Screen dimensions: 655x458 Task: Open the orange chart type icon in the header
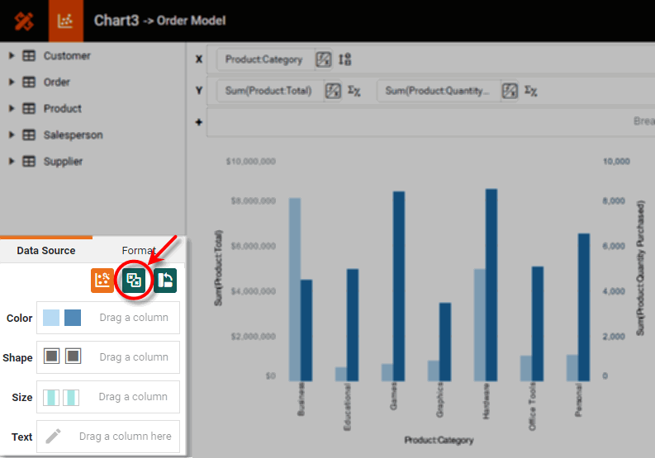[x=65, y=21]
